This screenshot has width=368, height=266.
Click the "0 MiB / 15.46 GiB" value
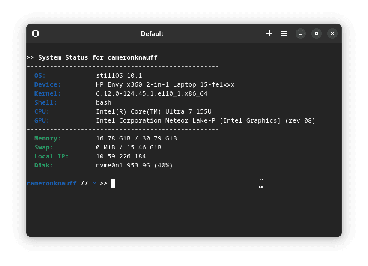pos(129,147)
